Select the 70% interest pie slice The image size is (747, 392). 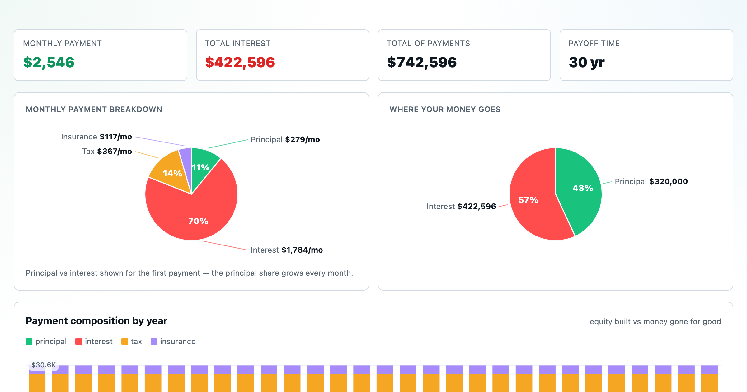point(196,215)
